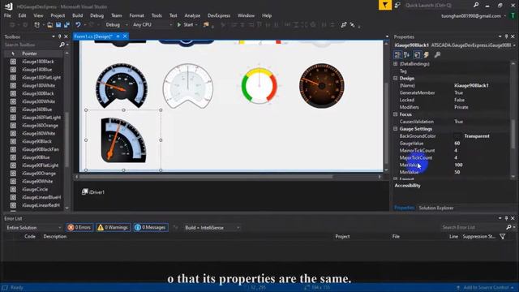Click the Open File folder icon
This screenshot has height=292, width=519.
pos(50,25)
